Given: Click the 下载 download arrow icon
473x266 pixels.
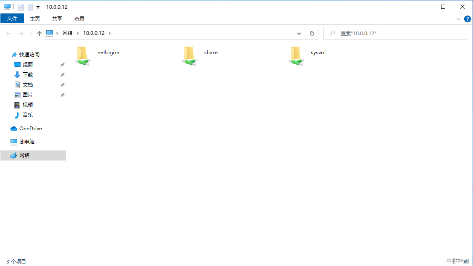Looking at the screenshot, I should [x=17, y=74].
